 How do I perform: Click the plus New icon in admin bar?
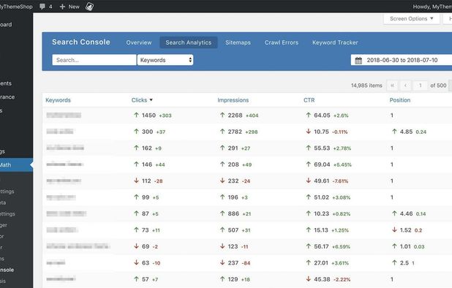click(x=62, y=7)
